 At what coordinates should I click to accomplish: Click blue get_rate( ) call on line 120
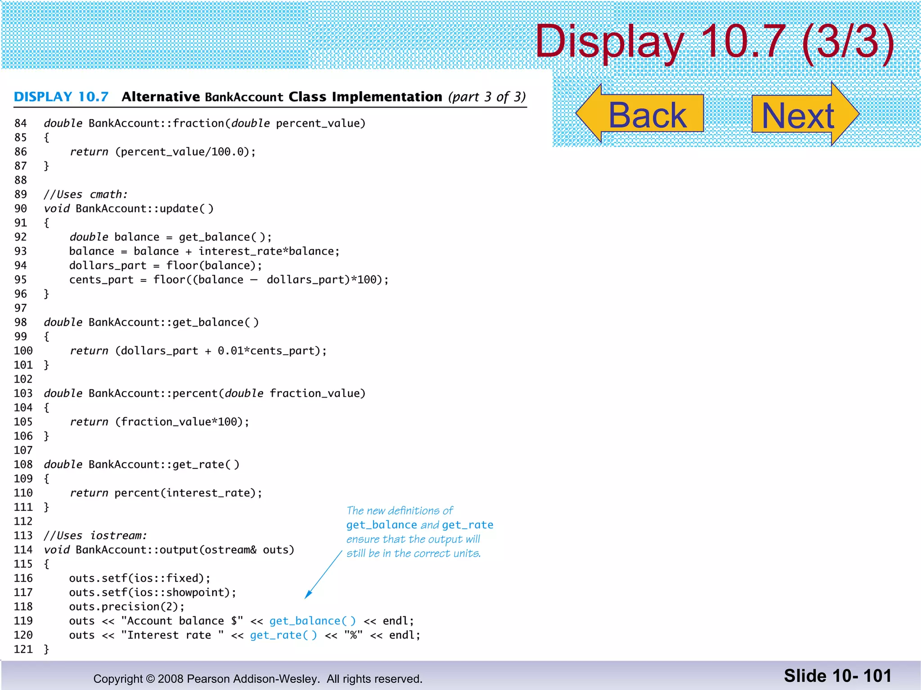tap(284, 636)
